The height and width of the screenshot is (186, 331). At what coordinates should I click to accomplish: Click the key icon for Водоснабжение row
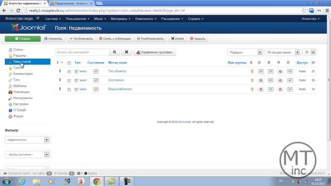pyautogui.click(x=252, y=89)
